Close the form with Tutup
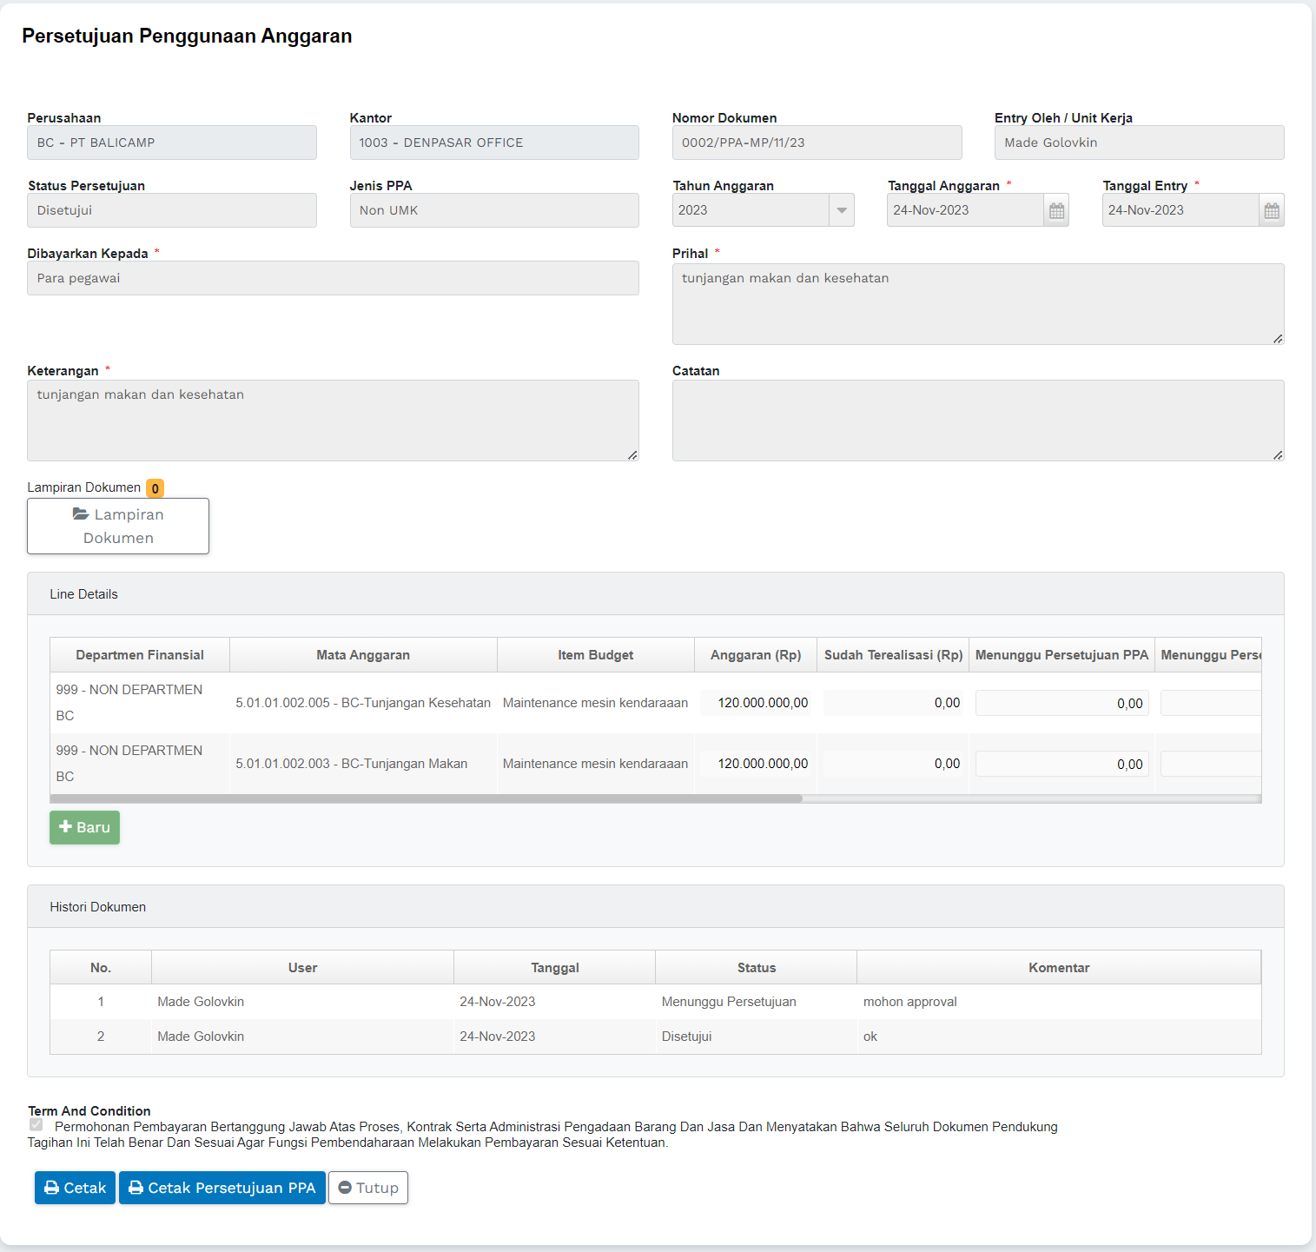 (368, 1188)
